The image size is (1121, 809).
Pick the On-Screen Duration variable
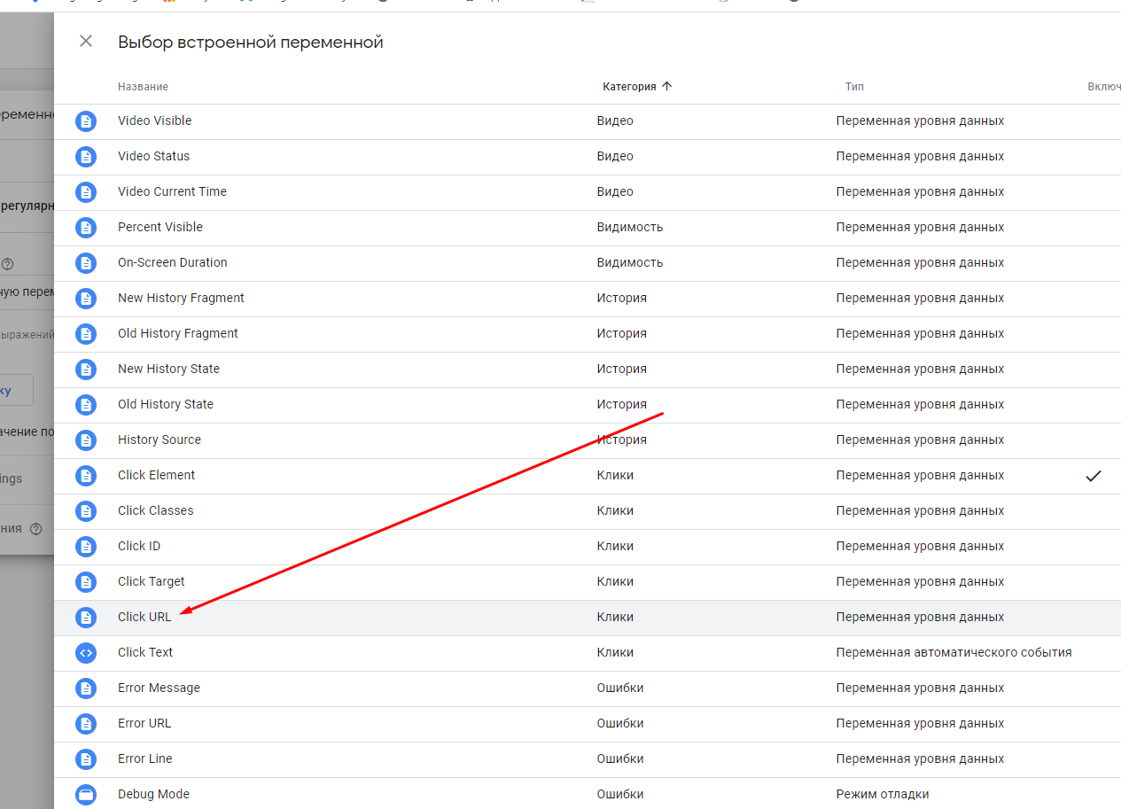pos(172,262)
